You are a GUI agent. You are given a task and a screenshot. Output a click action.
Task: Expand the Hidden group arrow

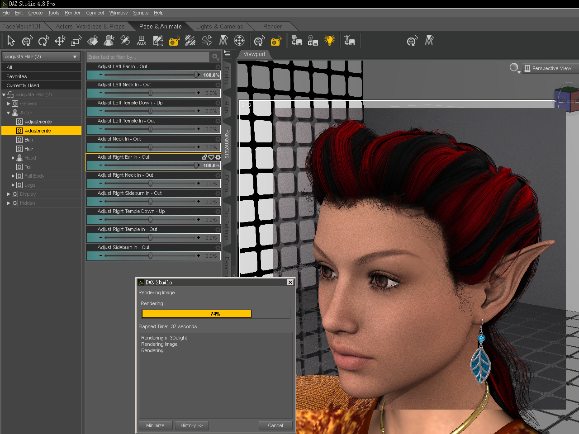pos(9,203)
